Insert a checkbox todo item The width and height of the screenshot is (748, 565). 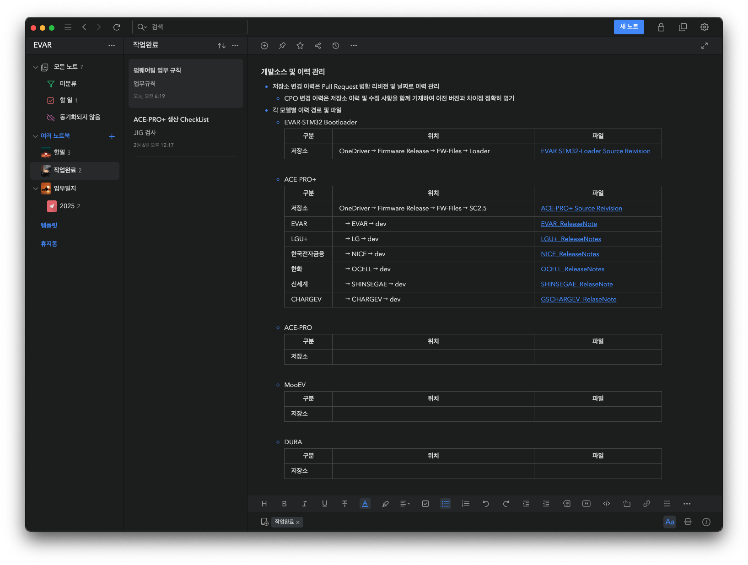point(425,504)
